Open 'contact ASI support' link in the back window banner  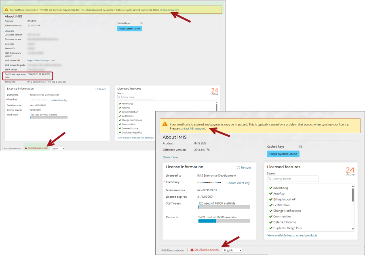click(x=169, y=10)
